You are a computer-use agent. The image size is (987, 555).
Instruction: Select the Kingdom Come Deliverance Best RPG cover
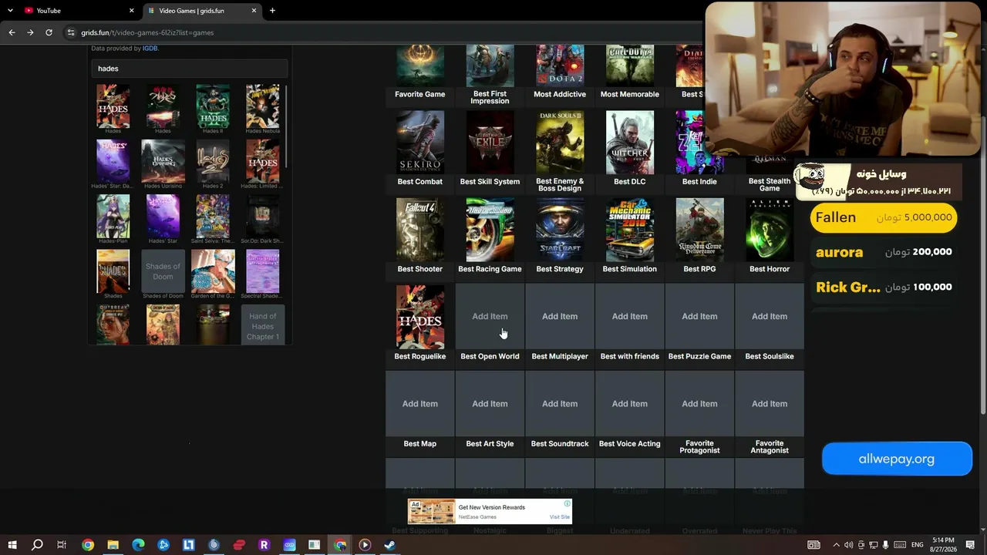point(699,230)
